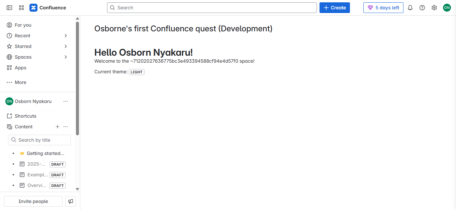Click the Spaces globe icon
The height and width of the screenshot is (210, 456).
coord(9,57)
